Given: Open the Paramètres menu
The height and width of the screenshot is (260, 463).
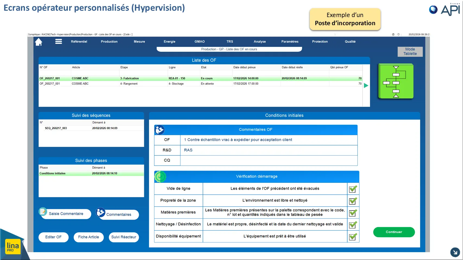Looking at the screenshot, I should [290, 41].
